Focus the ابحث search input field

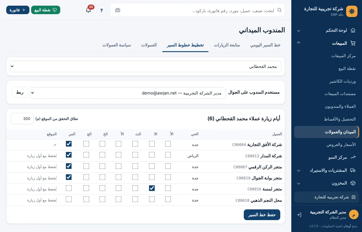pos(198,10)
